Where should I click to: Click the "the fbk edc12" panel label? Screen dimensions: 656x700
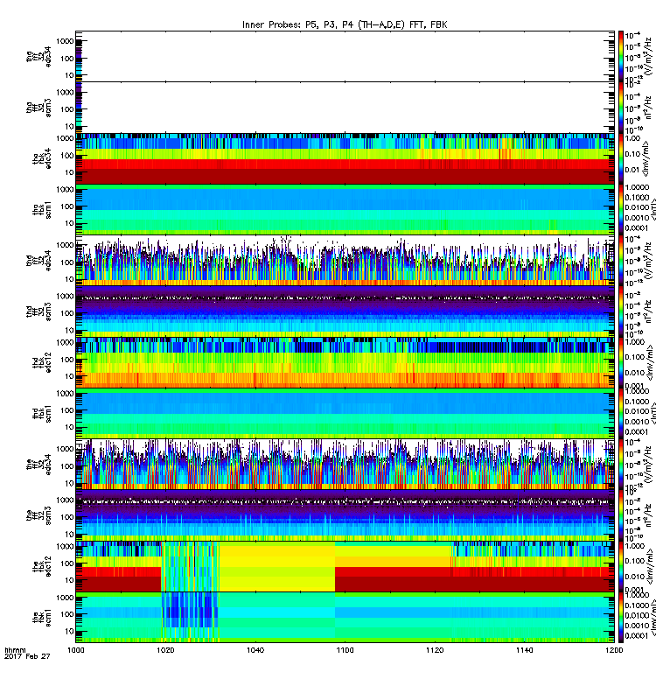coord(42,566)
